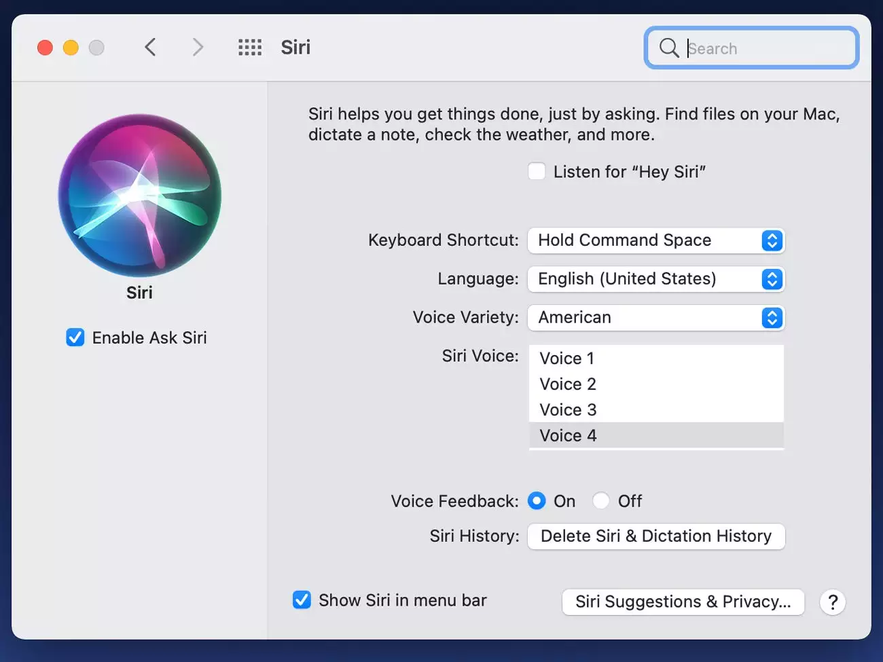Click the magnifying glass search icon
This screenshot has width=883, height=662.
pyautogui.click(x=669, y=48)
